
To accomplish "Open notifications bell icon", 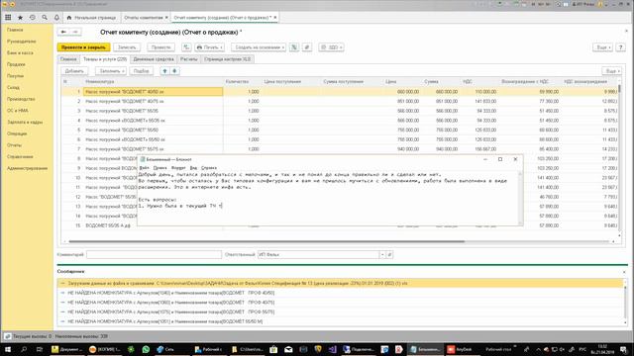I will coord(56,18).
